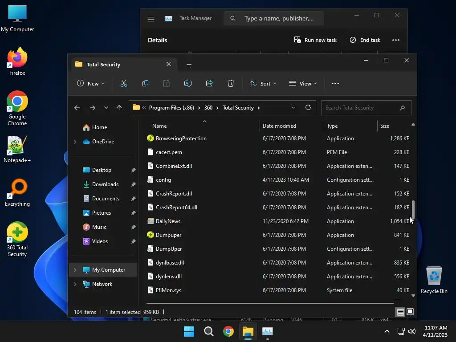The height and width of the screenshot is (342, 456).
Task: Switch to large thumbnails view icon in status bar
Action: click(x=410, y=312)
